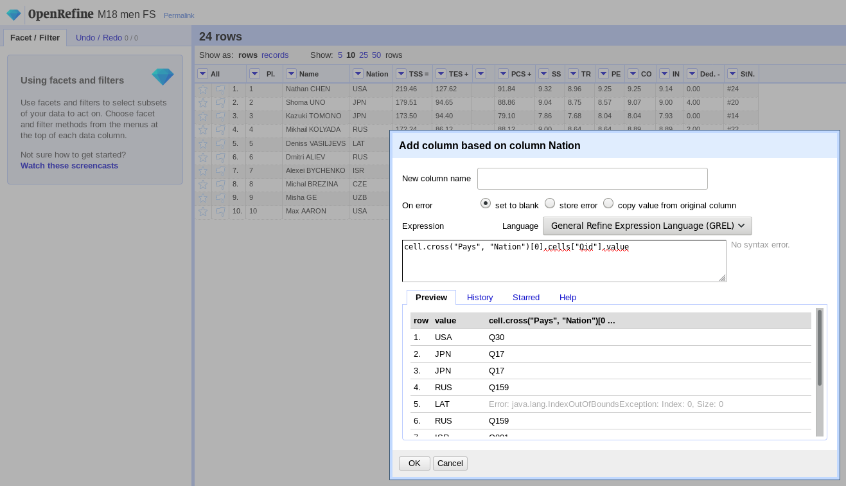Select 'store error' on error option

[x=550, y=203]
